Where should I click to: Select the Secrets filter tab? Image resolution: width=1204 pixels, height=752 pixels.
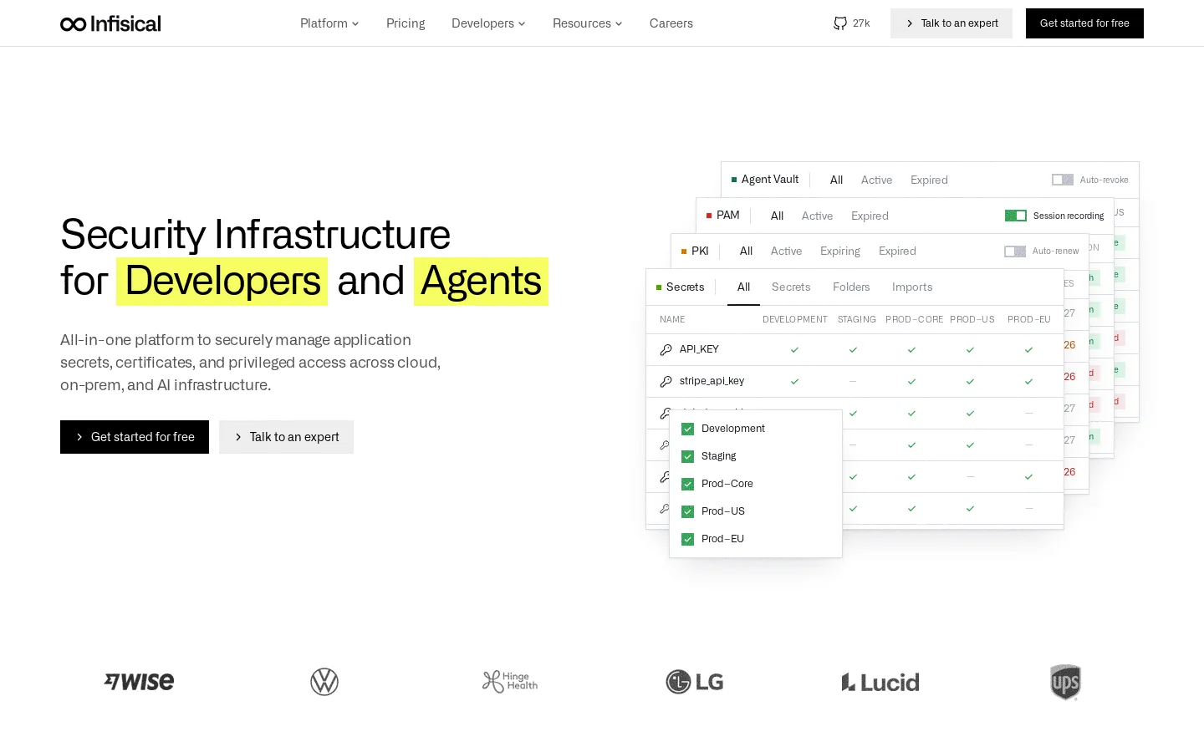tap(791, 287)
